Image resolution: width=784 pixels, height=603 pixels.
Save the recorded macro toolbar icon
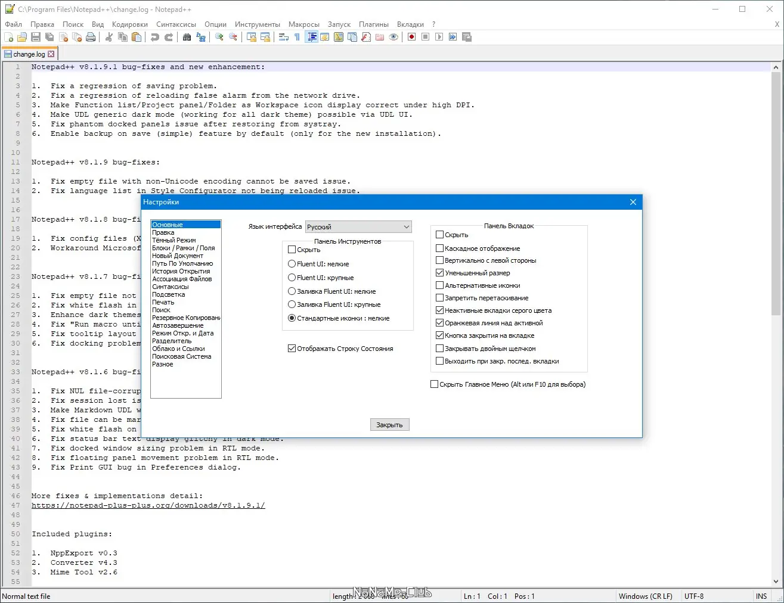click(x=467, y=37)
